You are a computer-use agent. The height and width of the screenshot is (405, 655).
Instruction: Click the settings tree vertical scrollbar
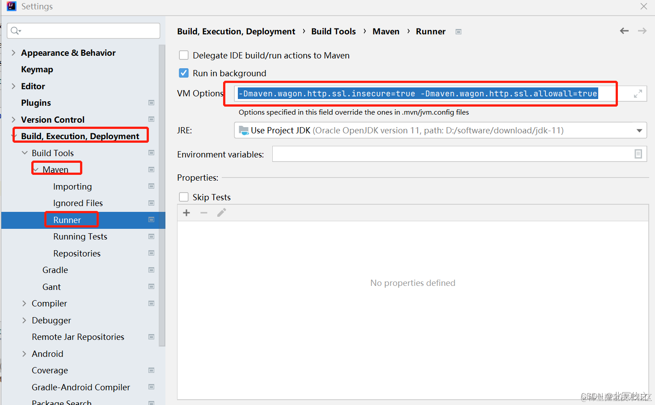[x=162, y=195]
